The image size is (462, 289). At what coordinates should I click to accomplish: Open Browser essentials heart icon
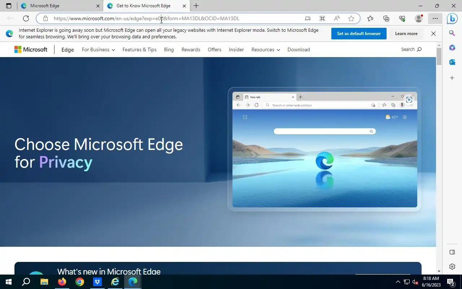(402, 18)
